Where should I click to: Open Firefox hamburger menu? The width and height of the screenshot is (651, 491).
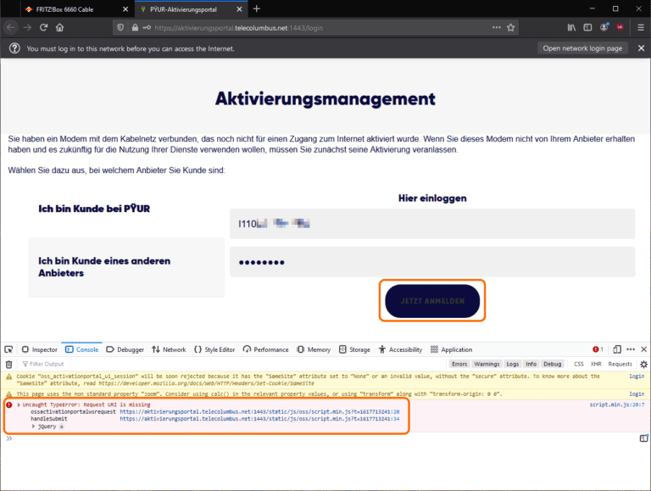641,27
